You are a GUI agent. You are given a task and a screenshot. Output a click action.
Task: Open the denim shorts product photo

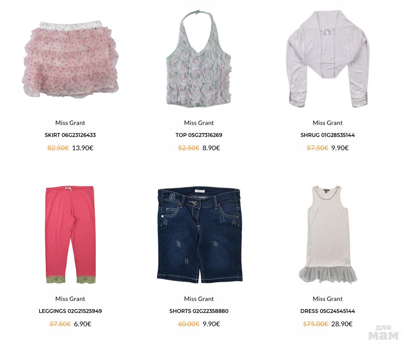point(199,234)
